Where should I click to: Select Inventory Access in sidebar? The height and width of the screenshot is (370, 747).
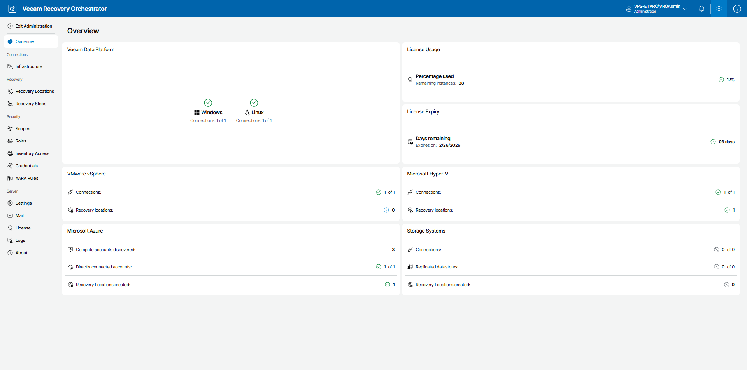[32, 153]
